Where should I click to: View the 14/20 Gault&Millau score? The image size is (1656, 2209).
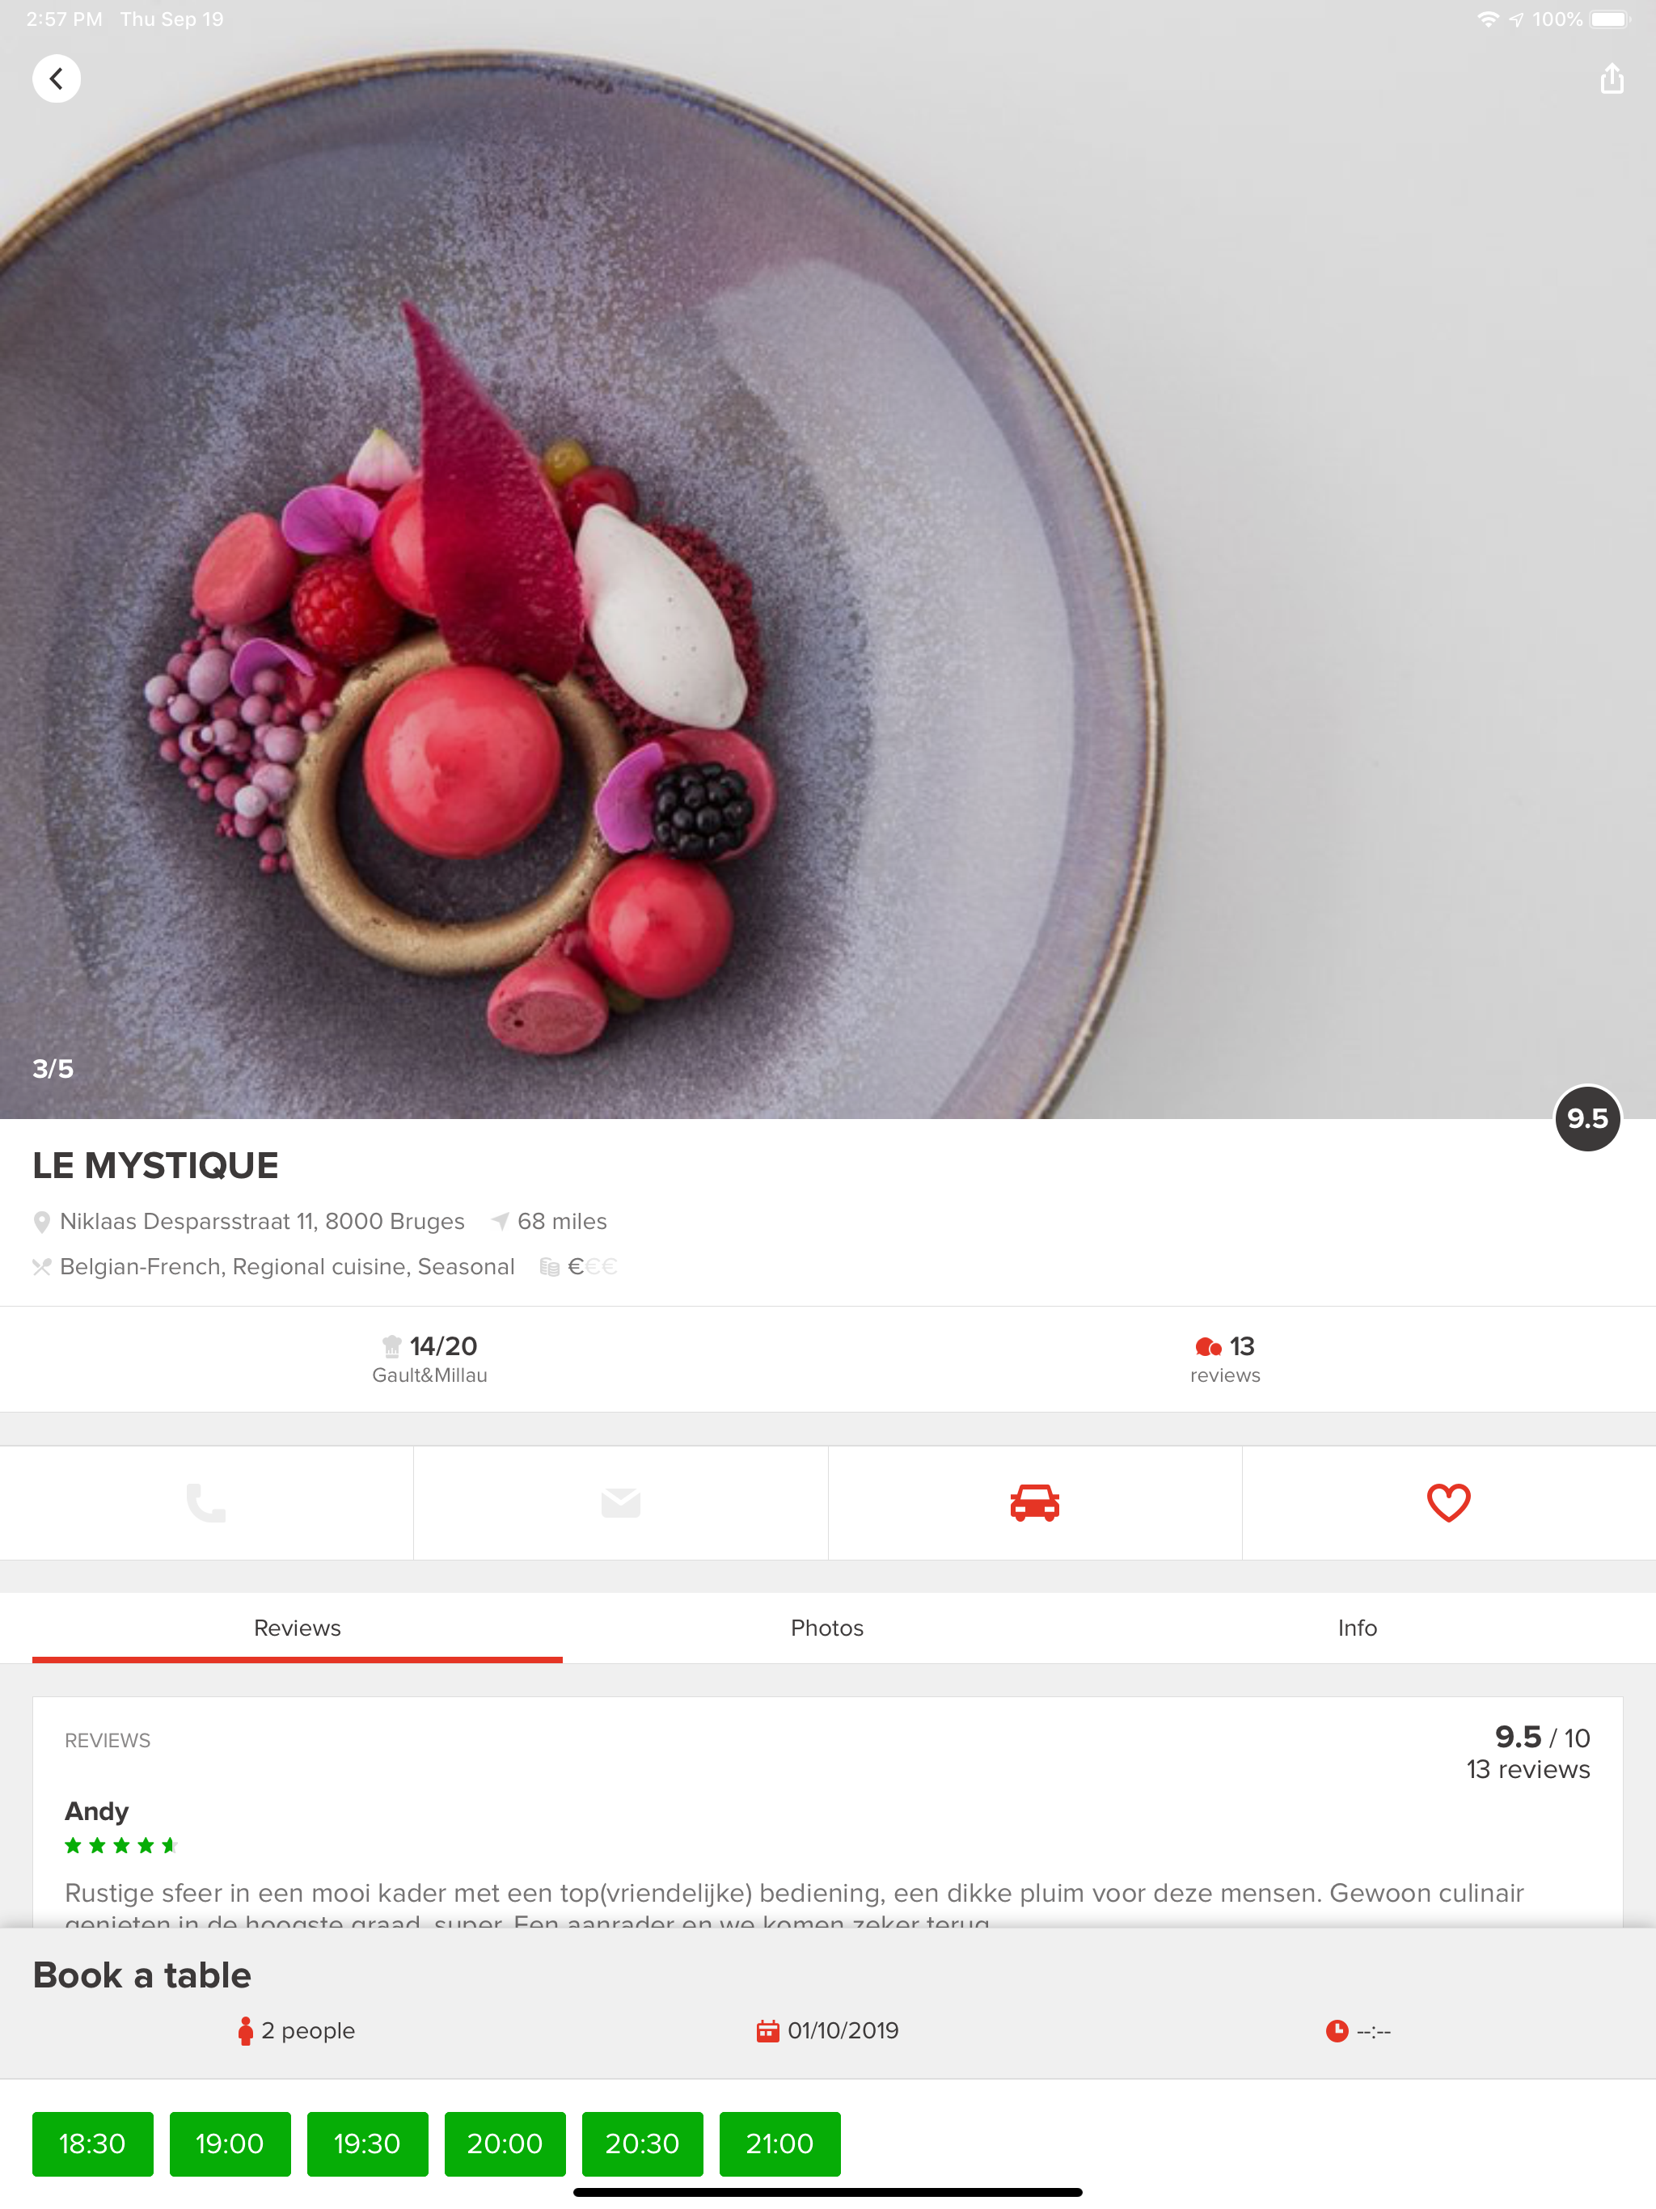click(x=429, y=1358)
